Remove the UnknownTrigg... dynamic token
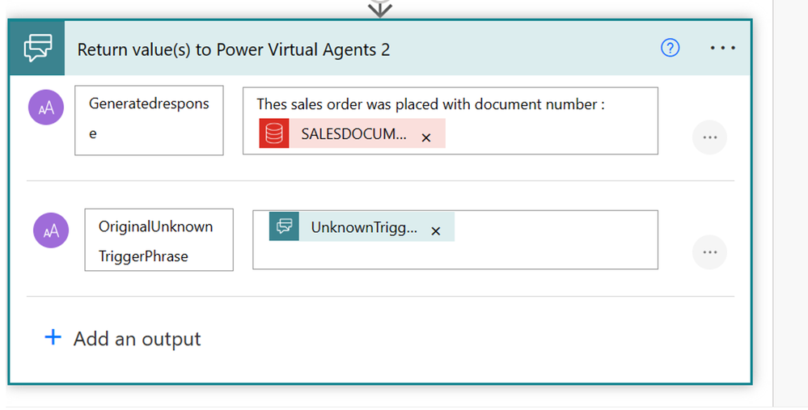Viewport: 808px width, 410px height. [x=435, y=230]
